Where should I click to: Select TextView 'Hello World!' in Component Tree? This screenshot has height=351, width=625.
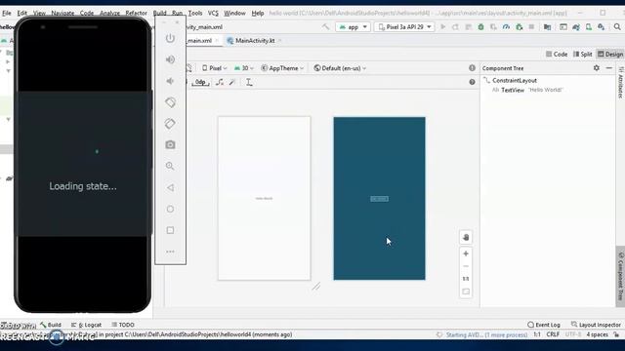[527, 90]
